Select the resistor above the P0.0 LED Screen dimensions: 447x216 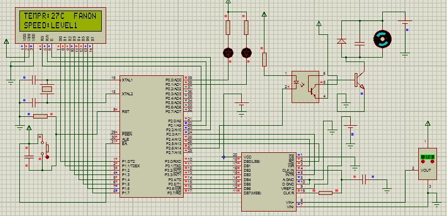(228, 28)
